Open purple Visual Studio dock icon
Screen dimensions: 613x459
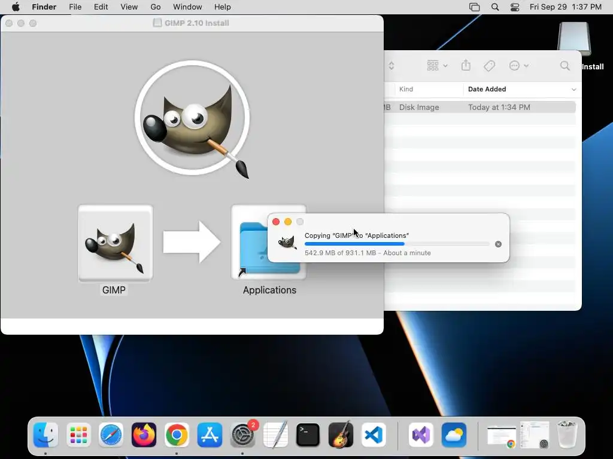[x=421, y=434]
